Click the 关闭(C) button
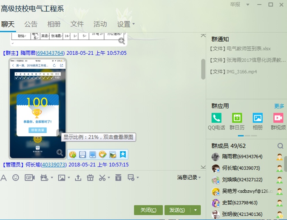Viewport: 287px width, 220px height. [x=148, y=210]
